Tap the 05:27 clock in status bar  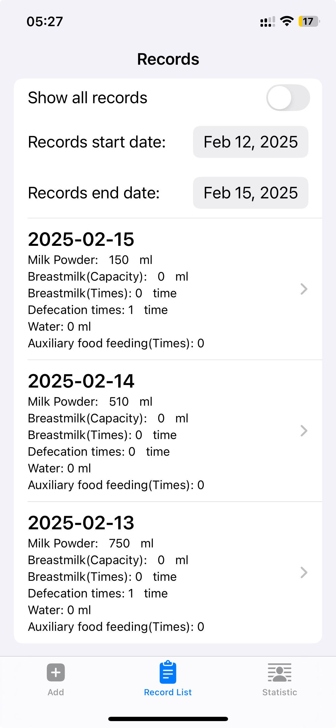coord(45,22)
